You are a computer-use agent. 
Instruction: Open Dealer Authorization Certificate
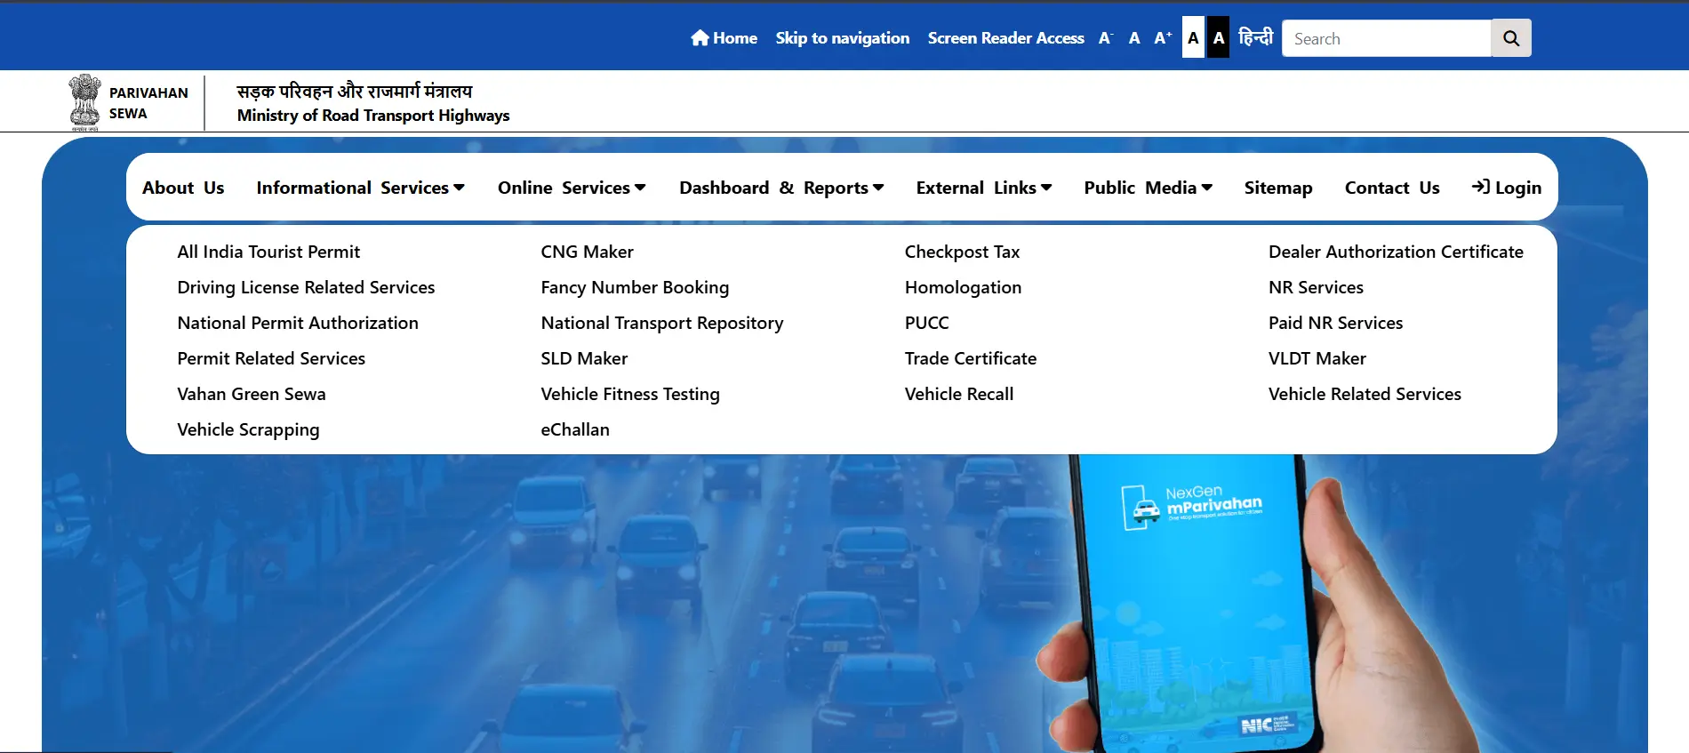[1396, 252]
